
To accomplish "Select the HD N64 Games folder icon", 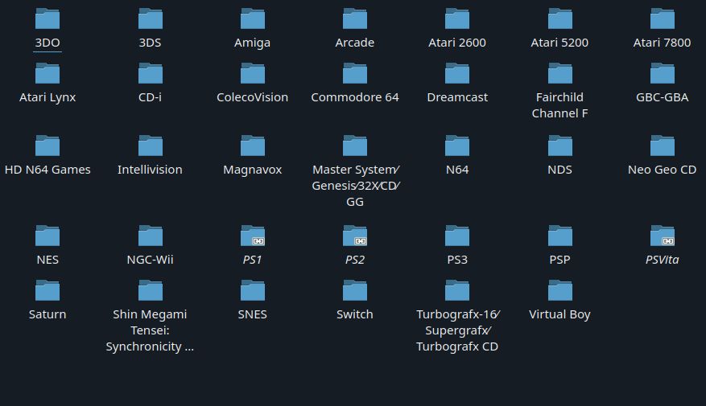I will pyautogui.click(x=47, y=146).
